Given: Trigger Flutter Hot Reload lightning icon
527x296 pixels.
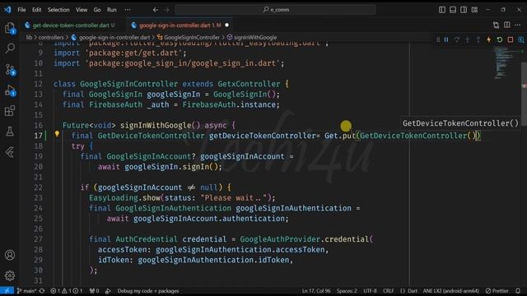Looking at the screenshot, I should 488,40.
